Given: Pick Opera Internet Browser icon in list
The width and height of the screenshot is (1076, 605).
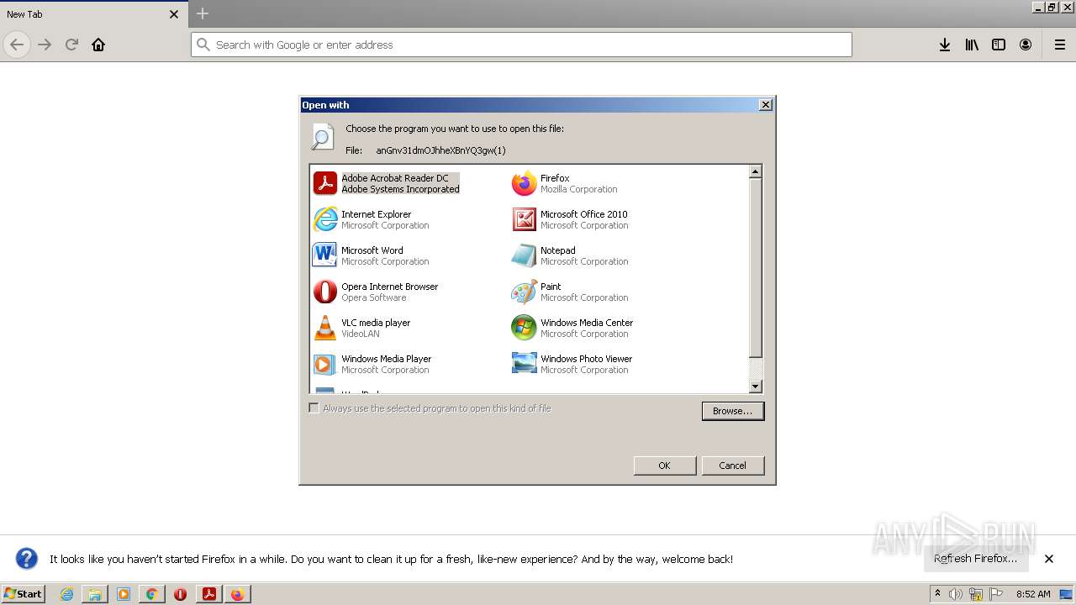Looking at the screenshot, I should 324,292.
